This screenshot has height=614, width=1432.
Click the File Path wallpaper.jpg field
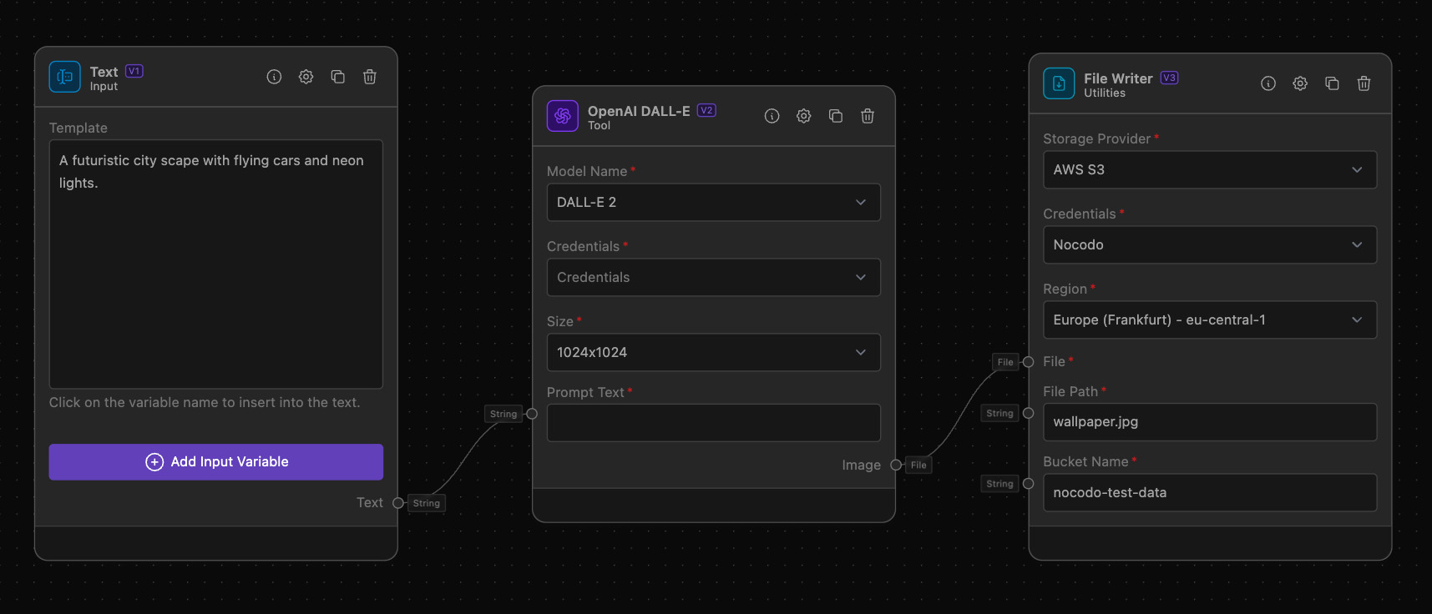tap(1210, 422)
